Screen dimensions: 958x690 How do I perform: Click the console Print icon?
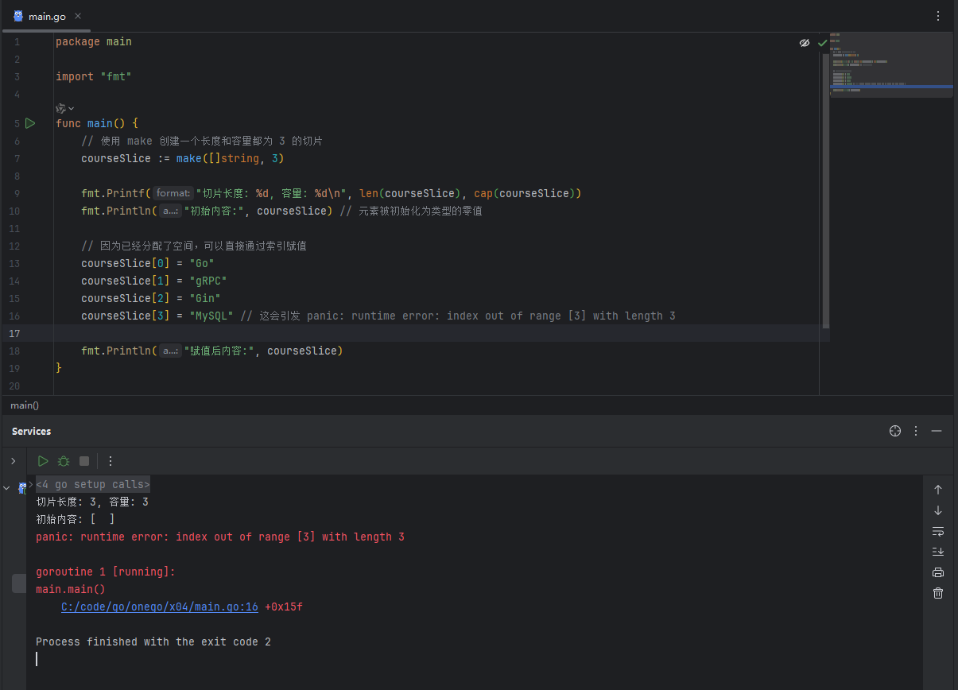pyautogui.click(x=938, y=572)
